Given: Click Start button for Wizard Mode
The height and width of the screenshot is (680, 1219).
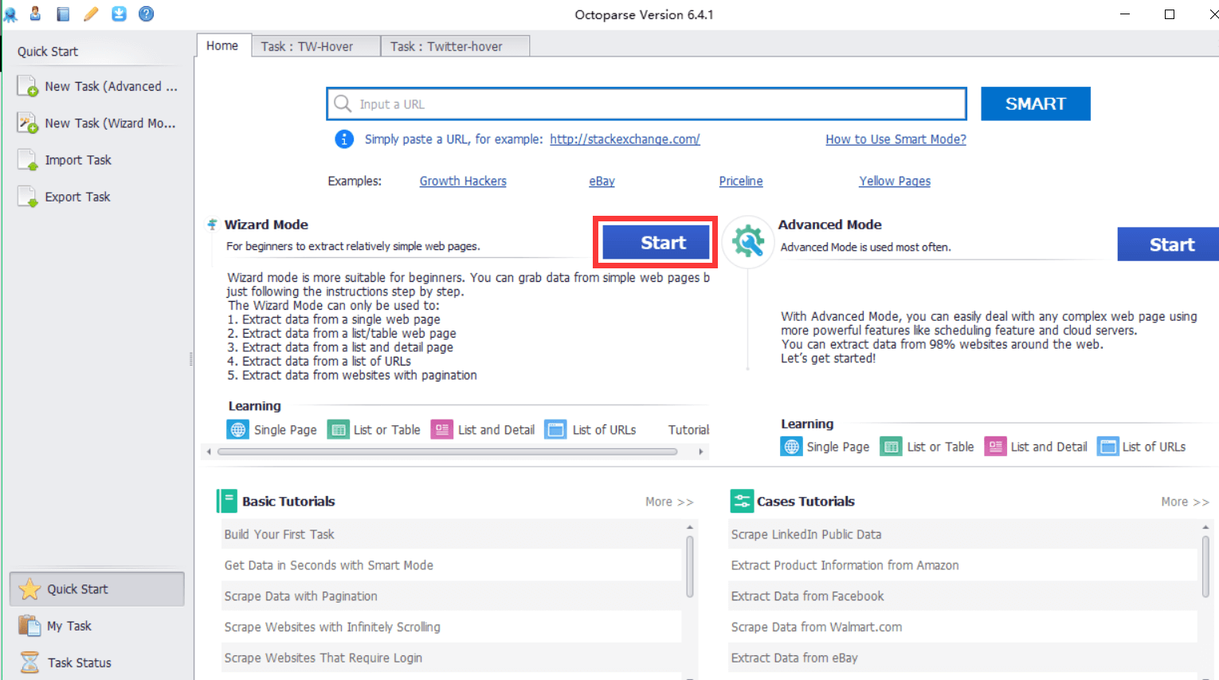Looking at the screenshot, I should click(x=656, y=242).
